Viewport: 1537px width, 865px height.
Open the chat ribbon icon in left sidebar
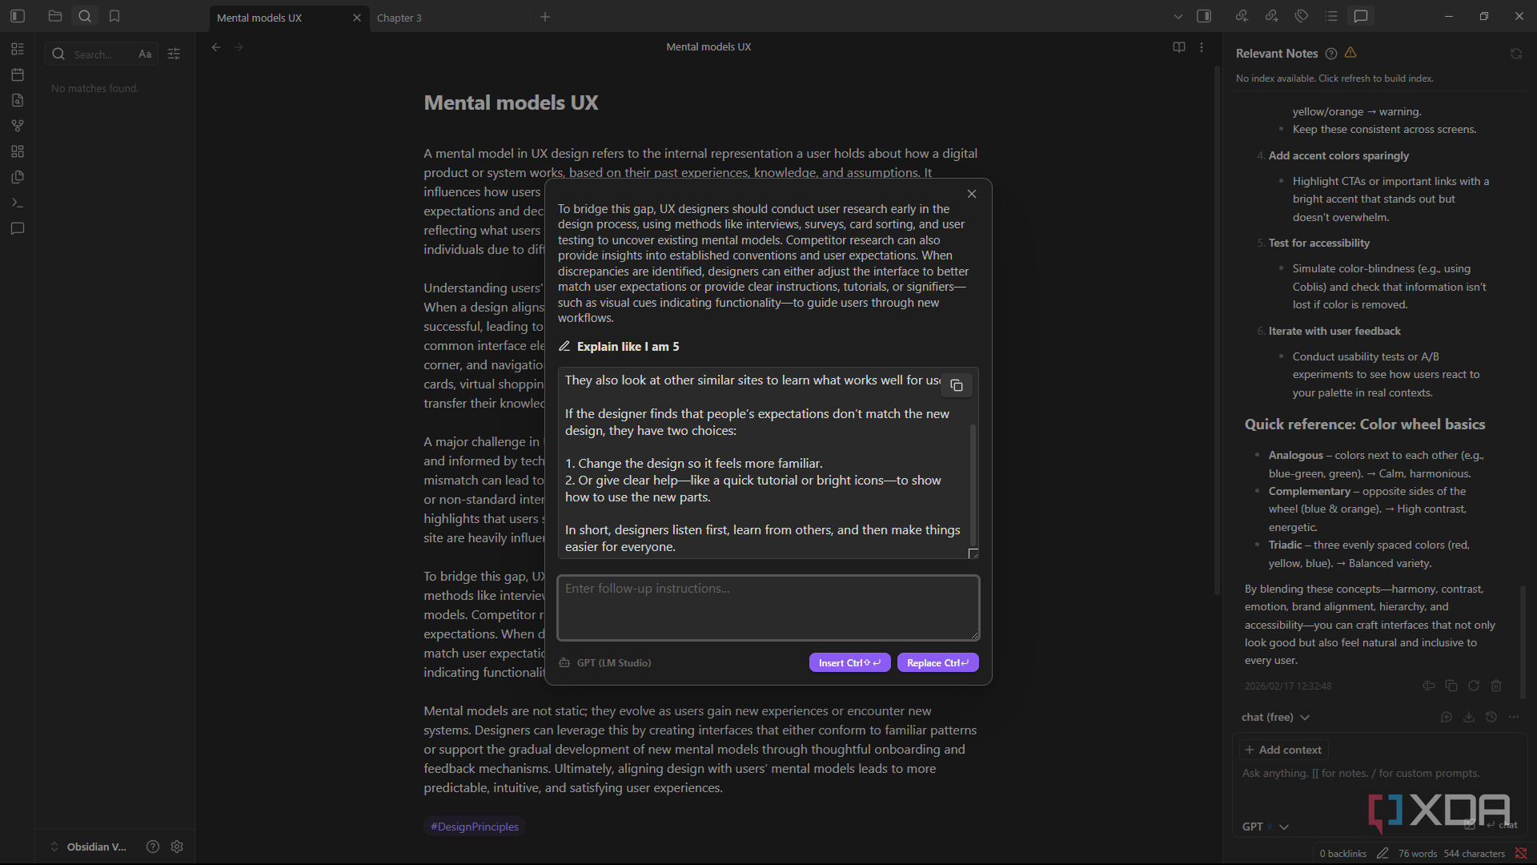[18, 229]
